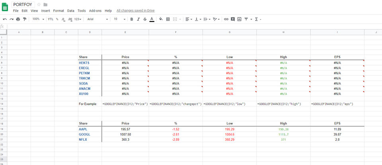The image size is (382, 165).
Task: Click the Insert chart icon
Action: point(240,19)
